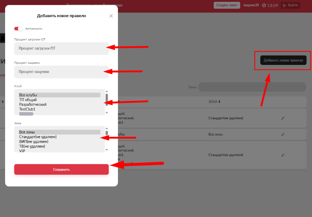Viewport: 312px width, 217px height.
Task: Click the 'Создать тикет' button
Action: [x=227, y=5]
